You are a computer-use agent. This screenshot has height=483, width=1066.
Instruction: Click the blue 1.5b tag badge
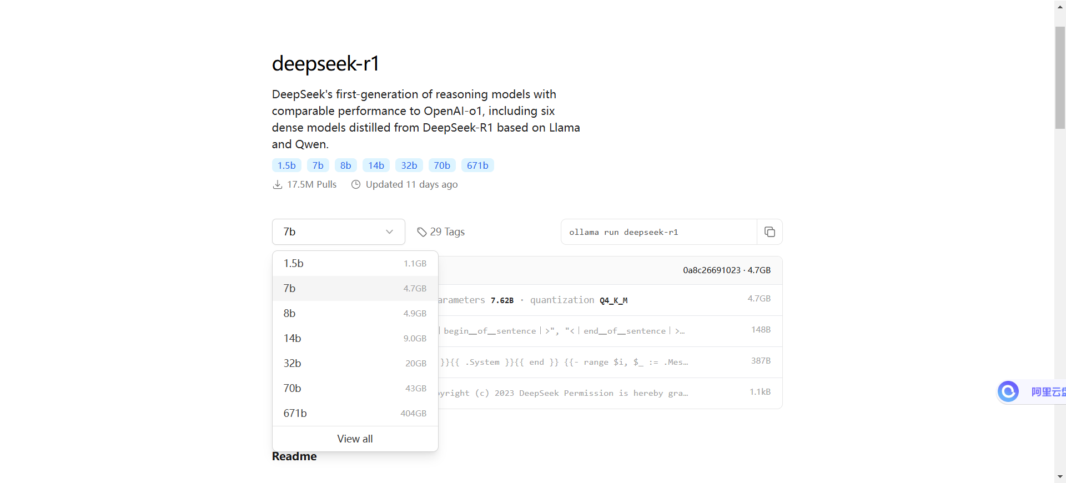[286, 165]
